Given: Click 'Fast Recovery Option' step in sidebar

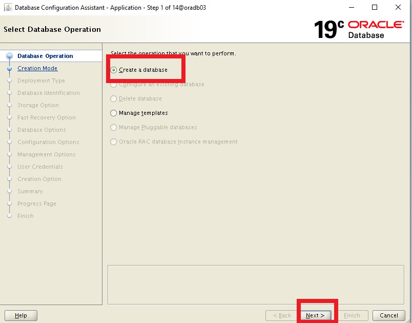Looking at the screenshot, I should click(x=47, y=117).
